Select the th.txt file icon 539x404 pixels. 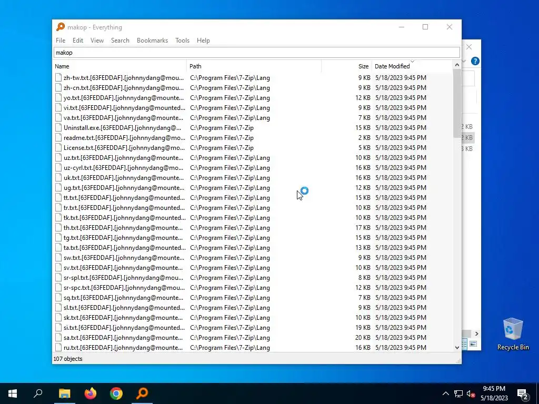pos(58,227)
